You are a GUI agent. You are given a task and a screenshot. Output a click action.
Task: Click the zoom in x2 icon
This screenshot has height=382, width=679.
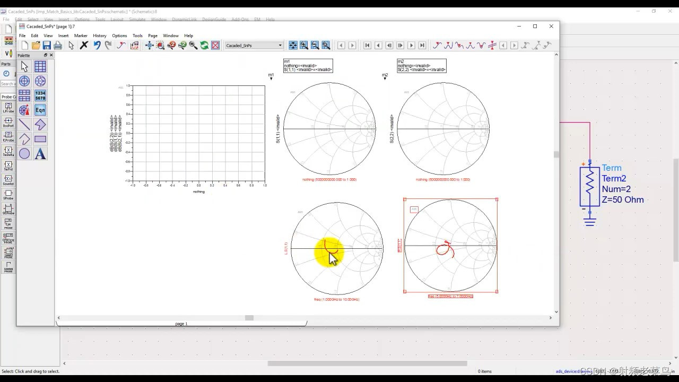(x=171, y=46)
